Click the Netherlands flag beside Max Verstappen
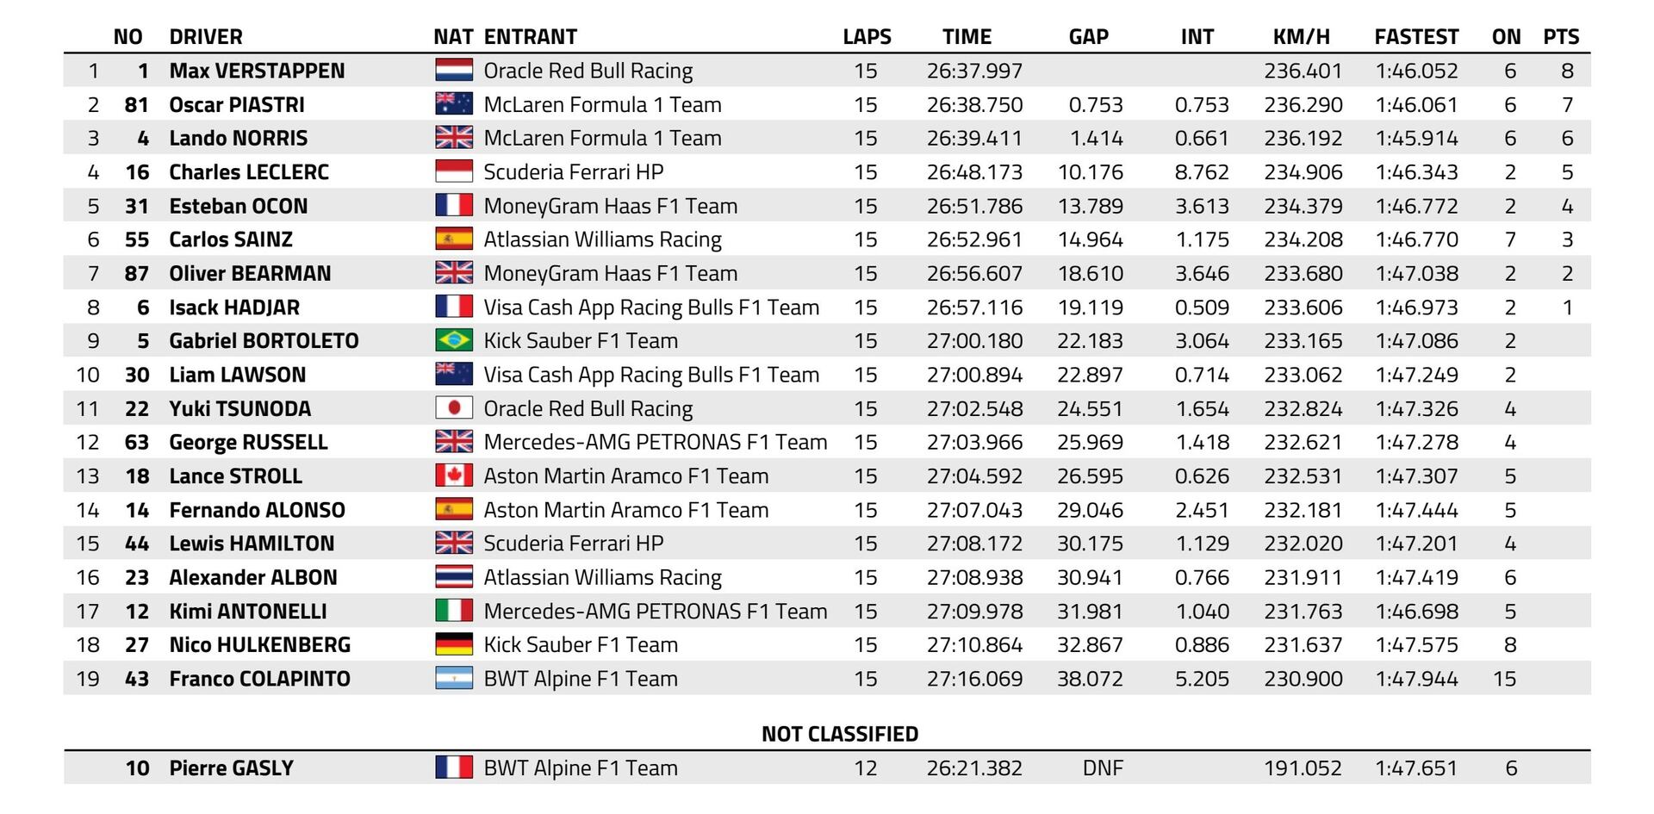The width and height of the screenshot is (1654, 814). pos(454,70)
